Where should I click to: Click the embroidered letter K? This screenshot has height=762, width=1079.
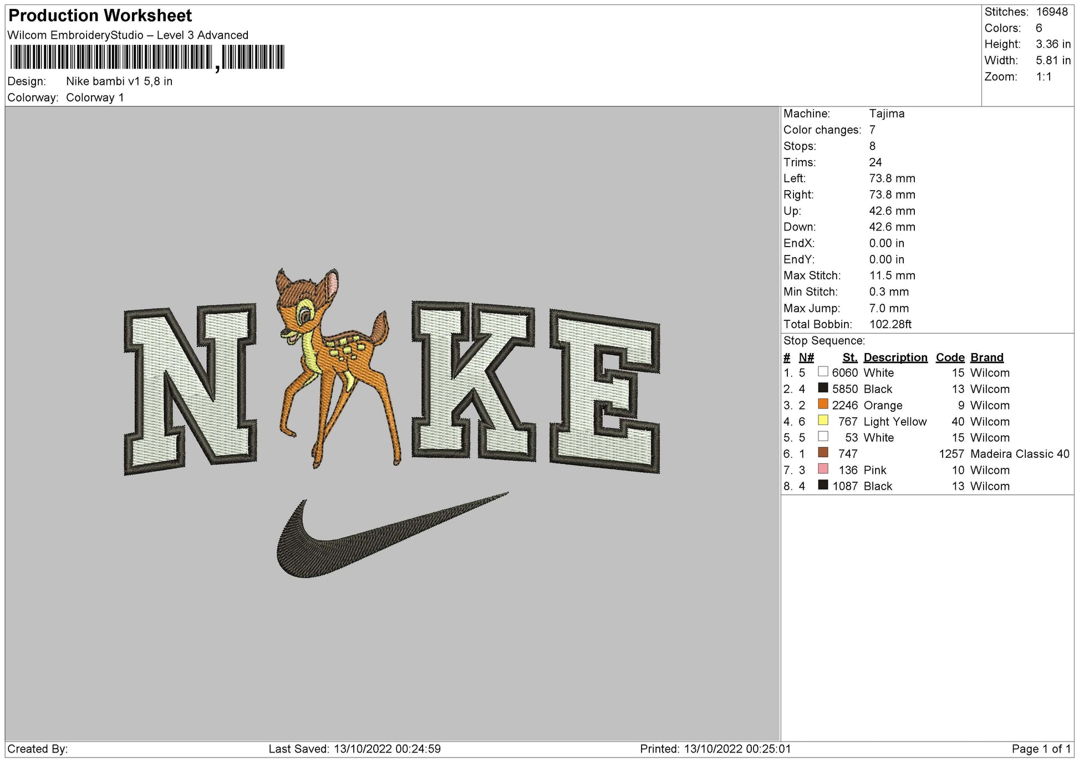(x=474, y=381)
